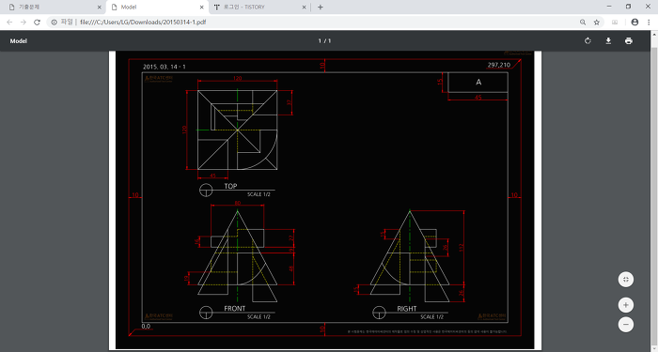Open the Chrome profile menu
The width and height of the screenshot is (658, 352).
634,23
